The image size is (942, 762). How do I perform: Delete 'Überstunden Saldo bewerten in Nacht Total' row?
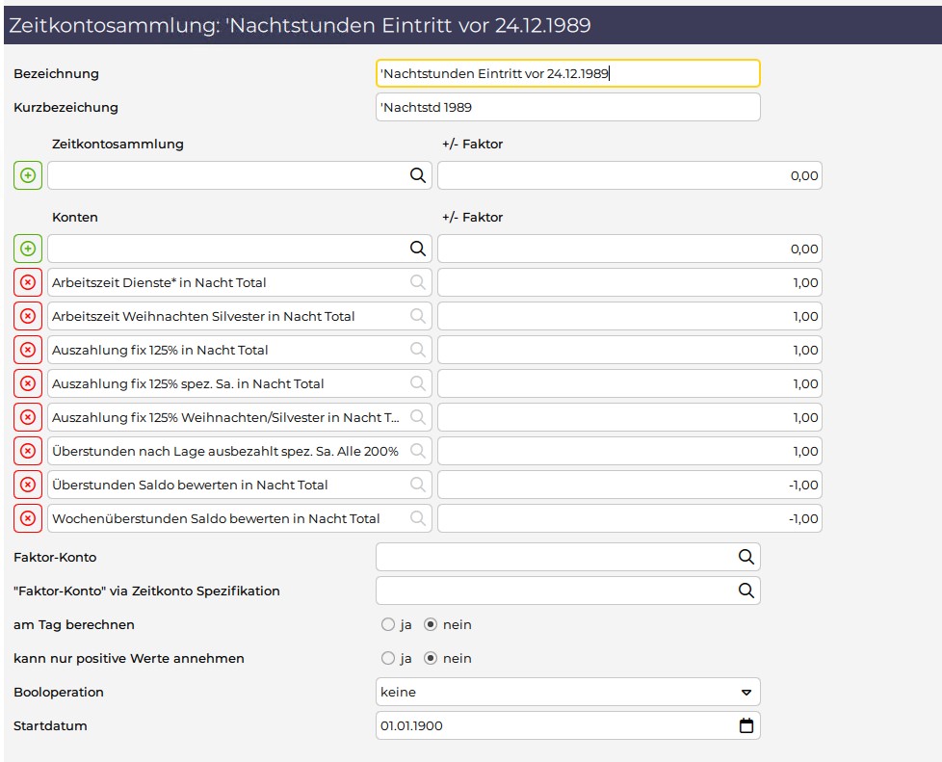(x=28, y=485)
